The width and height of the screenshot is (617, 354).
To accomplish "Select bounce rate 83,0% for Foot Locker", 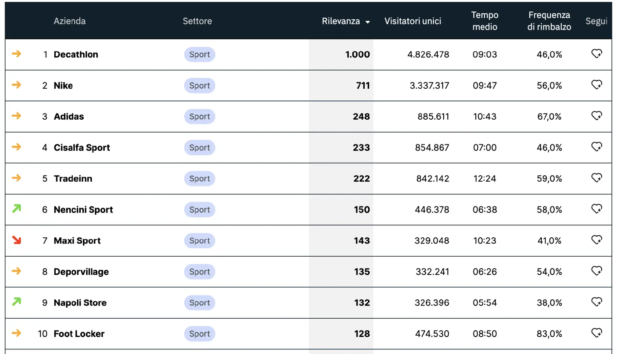I will (549, 334).
